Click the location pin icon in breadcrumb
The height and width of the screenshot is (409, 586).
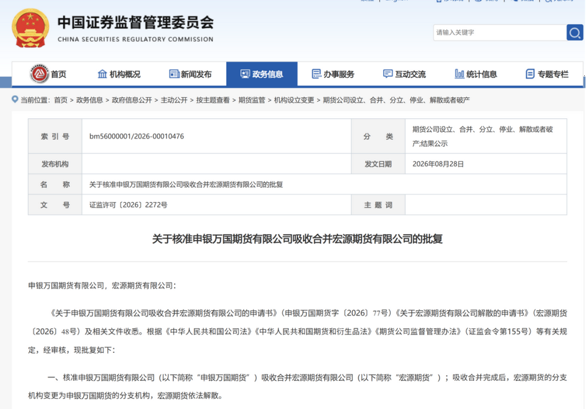point(15,99)
